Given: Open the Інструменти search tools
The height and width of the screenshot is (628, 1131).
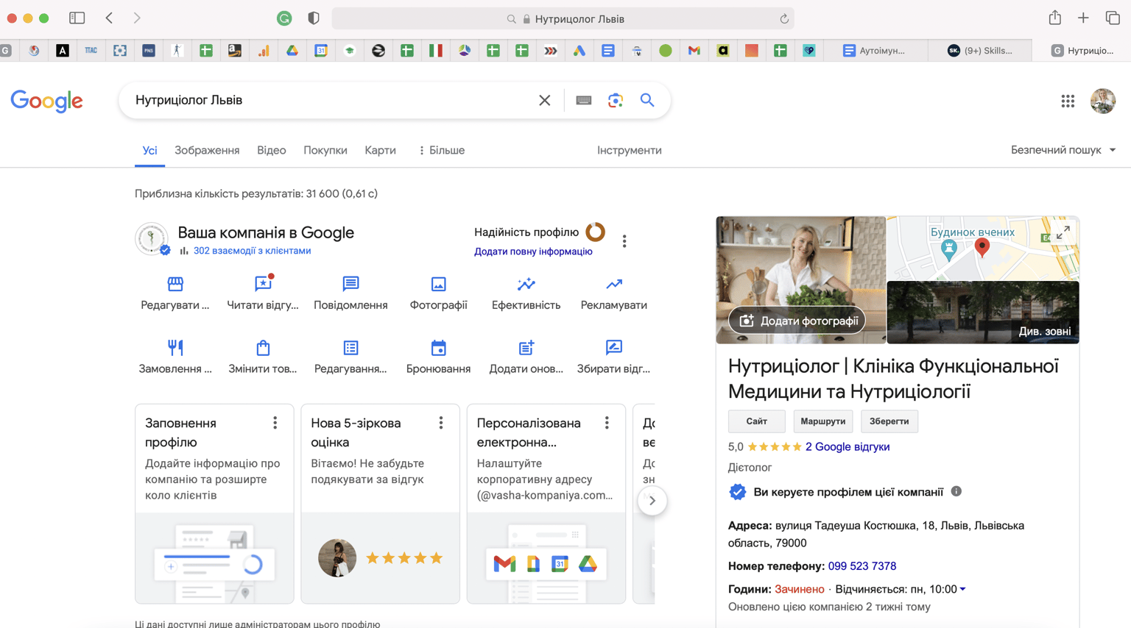Looking at the screenshot, I should click(629, 150).
